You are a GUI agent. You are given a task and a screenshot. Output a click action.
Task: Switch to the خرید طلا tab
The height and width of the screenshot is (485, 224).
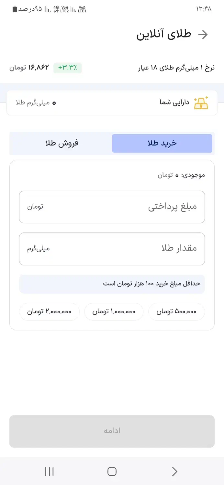162,143
